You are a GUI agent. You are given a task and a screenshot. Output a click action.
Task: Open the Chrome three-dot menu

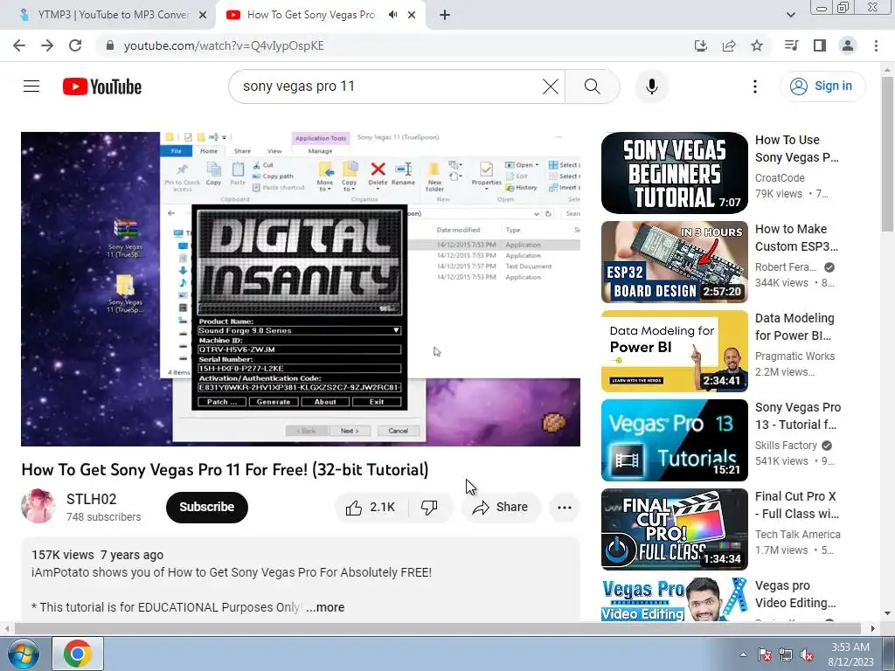pyautogui.click(x=876, y=45)
